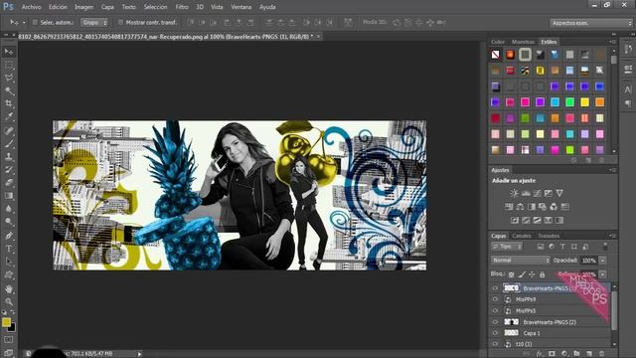Screen dimensions: 636x358
Task: Apply the no-style swatch with red slash
Action: tap(495, 55)
